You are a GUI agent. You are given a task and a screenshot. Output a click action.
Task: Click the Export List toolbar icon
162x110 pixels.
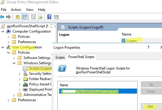[x=40, y=17]
